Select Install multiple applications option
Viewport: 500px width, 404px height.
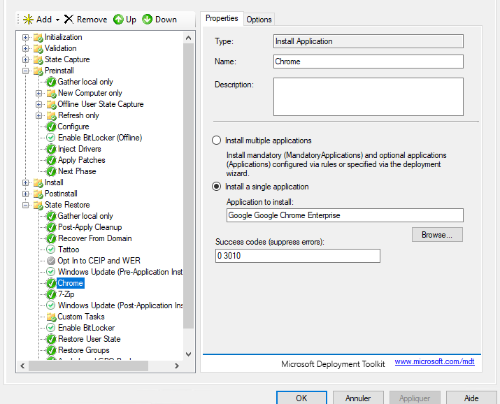(x=216, y=140)
